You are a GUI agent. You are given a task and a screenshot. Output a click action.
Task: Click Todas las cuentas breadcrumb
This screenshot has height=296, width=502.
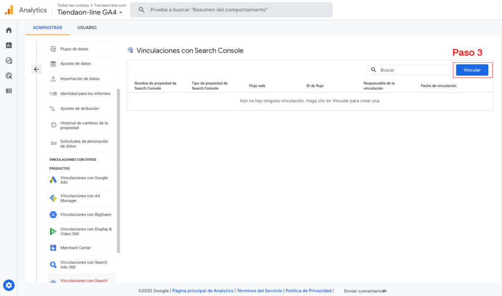[x=73, y=5]
